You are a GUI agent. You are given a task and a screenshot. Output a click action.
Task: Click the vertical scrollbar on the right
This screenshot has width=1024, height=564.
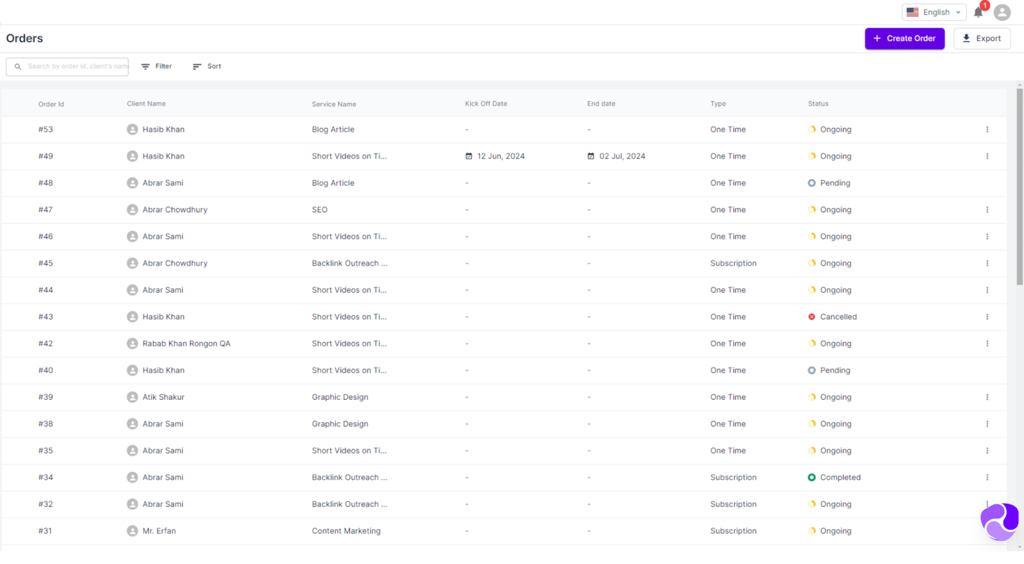point(1020,187)
